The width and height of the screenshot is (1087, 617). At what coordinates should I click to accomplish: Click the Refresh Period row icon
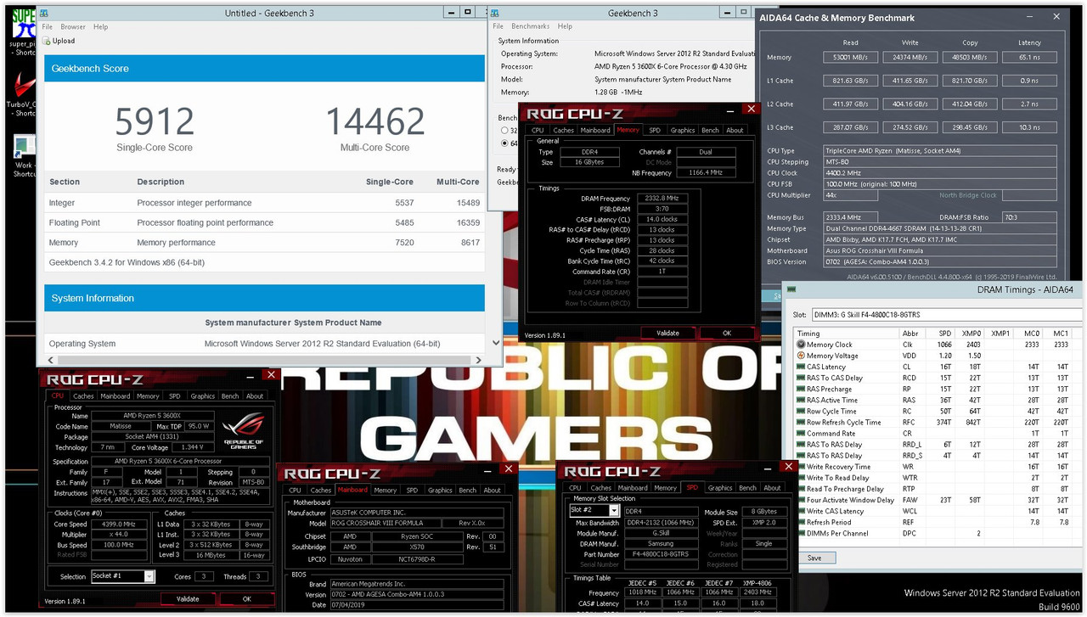click(x=801, y=522)
